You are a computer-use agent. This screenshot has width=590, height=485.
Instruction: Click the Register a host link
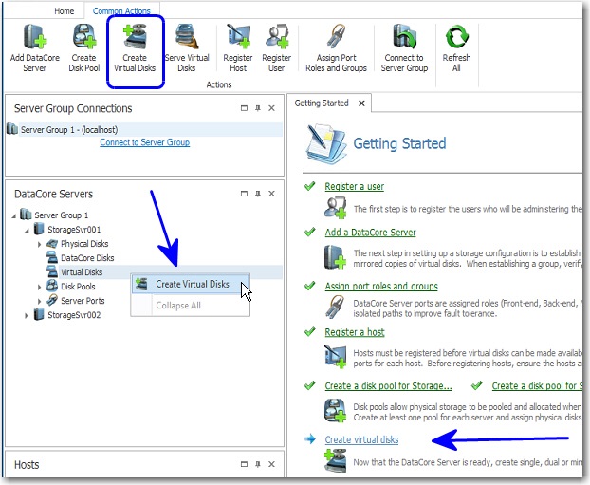tap(357, 332)
